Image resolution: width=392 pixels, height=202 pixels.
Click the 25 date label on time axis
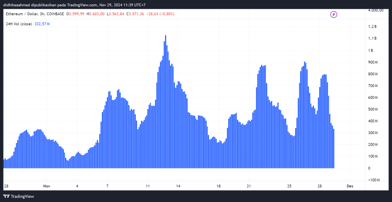[x=289, y=186]
